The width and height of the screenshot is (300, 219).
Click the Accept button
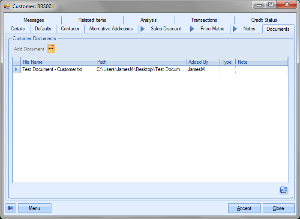[244, 208]
